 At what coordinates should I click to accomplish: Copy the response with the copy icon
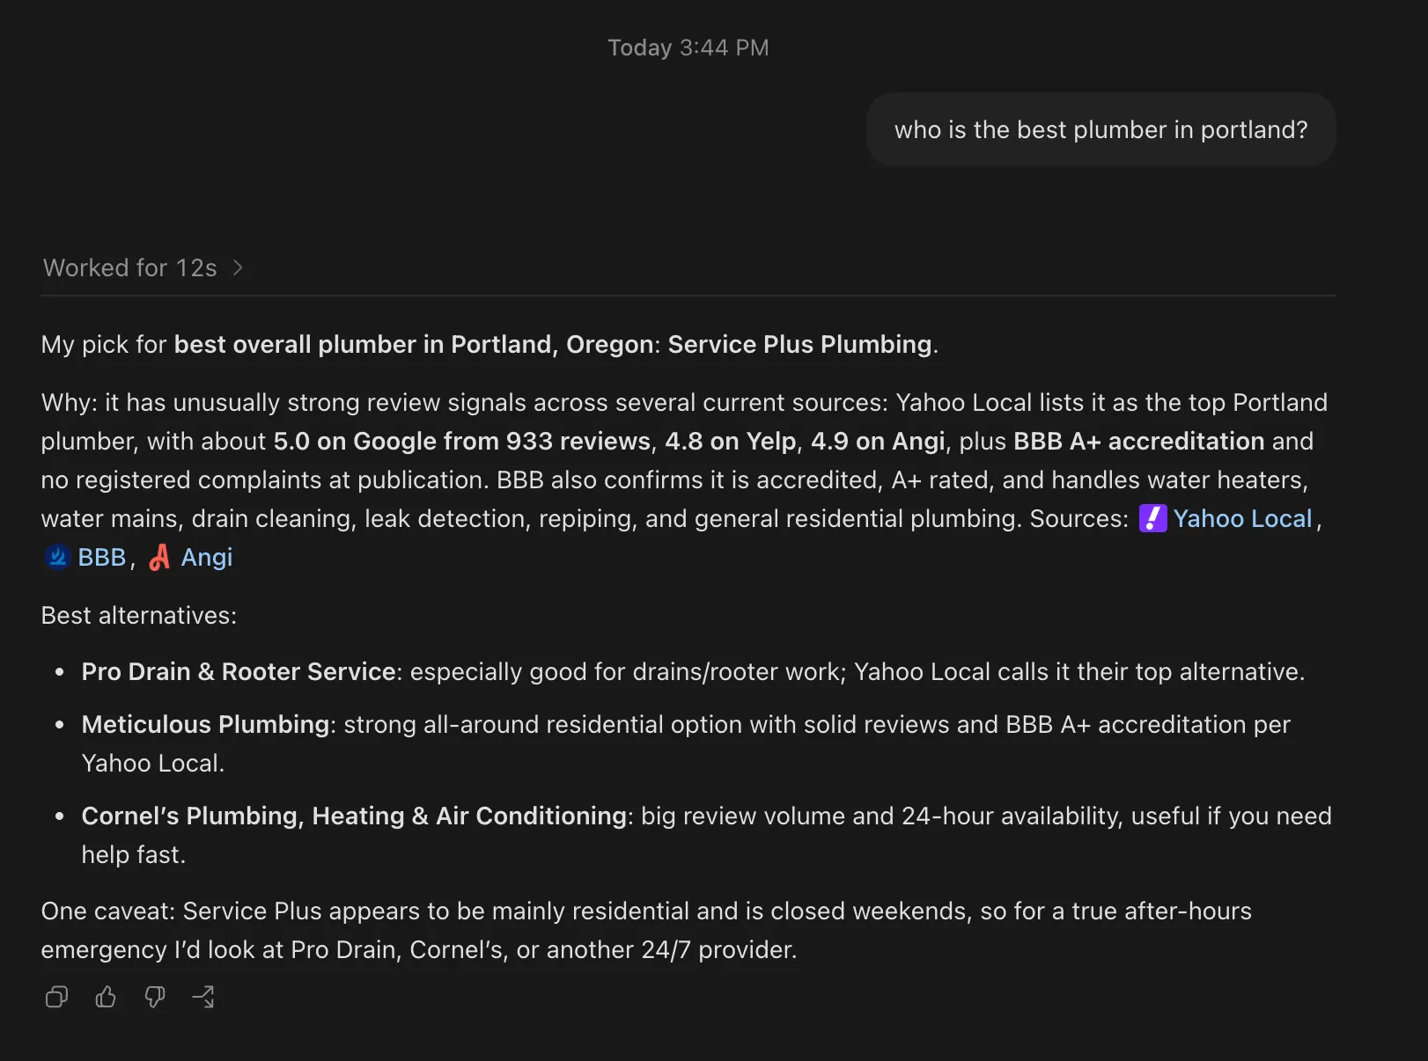[x=56, y=997]
